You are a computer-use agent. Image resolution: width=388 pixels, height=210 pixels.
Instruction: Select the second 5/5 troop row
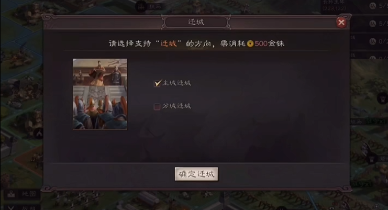378,24
